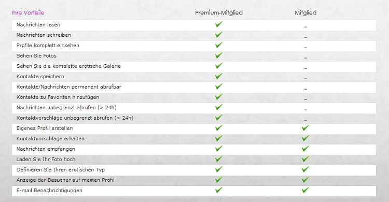Click Mitglied checkmark for Kontaktvorschläge erhalten
The image size is (389, 202).
(x=305, y=138)
